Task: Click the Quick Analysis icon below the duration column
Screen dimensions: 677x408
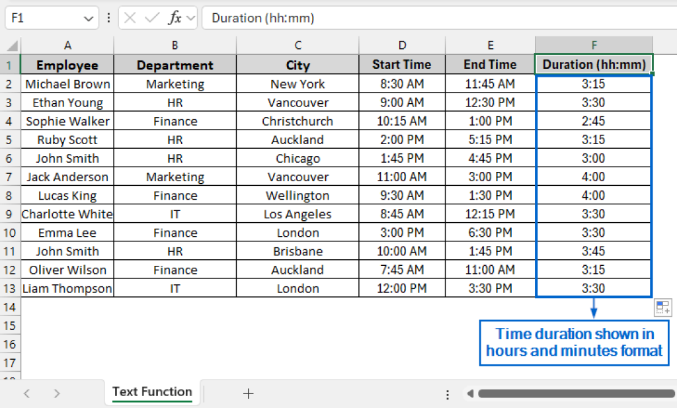Action: pyautogui.click(x=662, y=307)
